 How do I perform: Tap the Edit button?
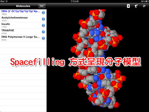pos(42,6)
